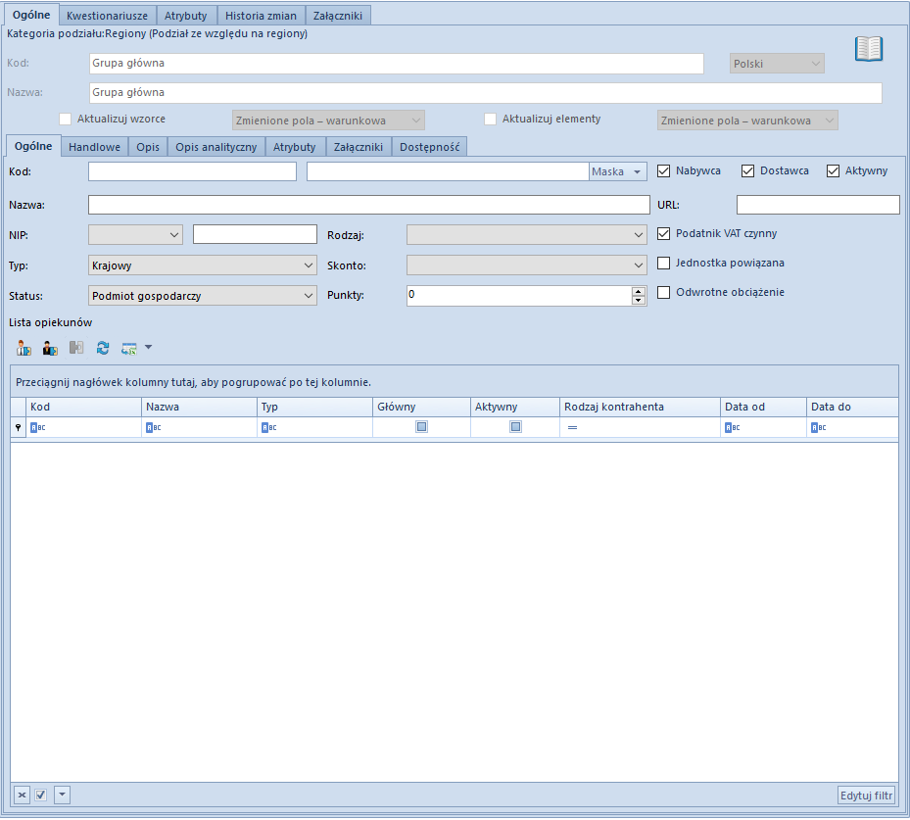Enable Jednostka powiązana
The width and height of the screenshot is (910, 820).
pyautogui.click(x=663, y=263)
